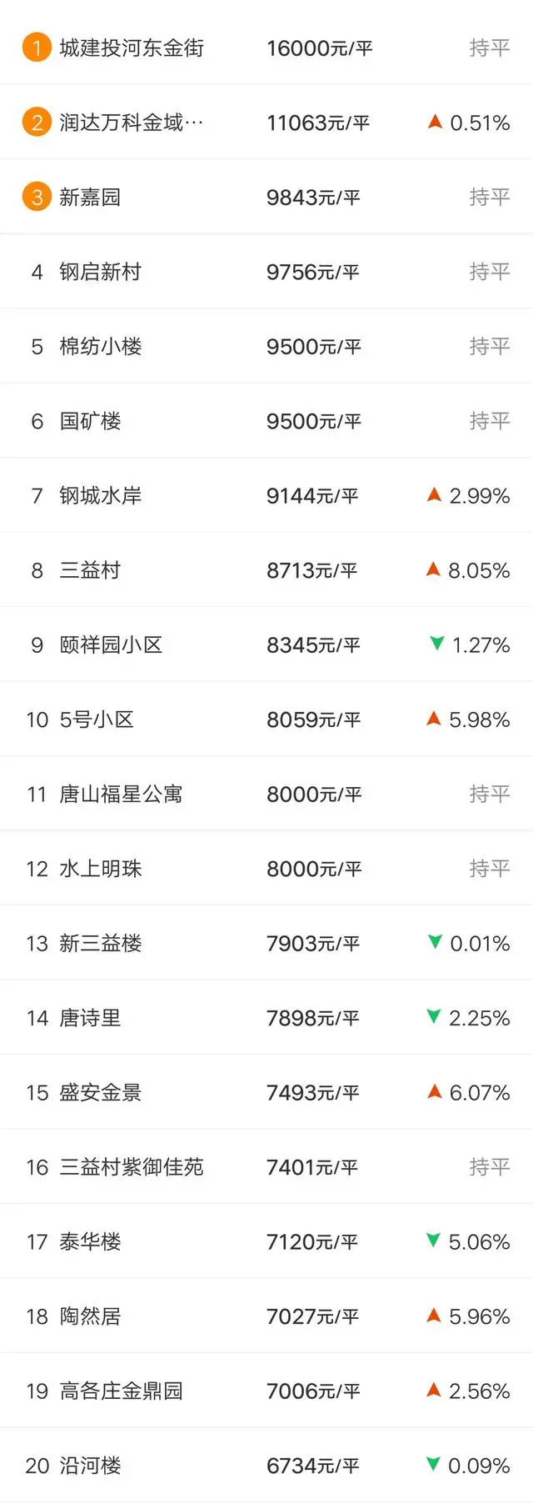Viewport: 533px width, 1504px height.
Task: Open 城建投河东金街 listing
Action: 266,48
